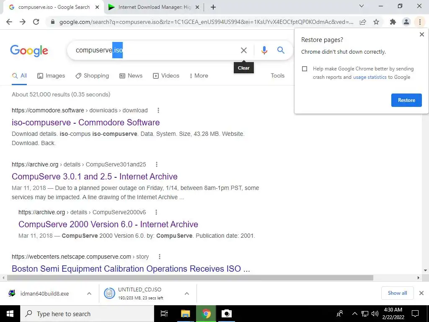Switch to News results

(x=131, y=76)
